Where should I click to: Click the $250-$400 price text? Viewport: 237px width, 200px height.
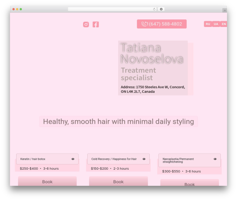pos(29,168)
